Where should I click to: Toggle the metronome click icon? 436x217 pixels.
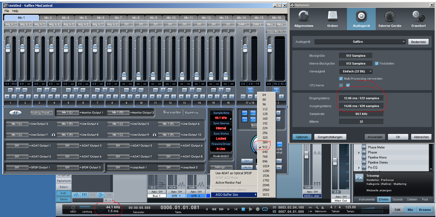pos(323,207)
